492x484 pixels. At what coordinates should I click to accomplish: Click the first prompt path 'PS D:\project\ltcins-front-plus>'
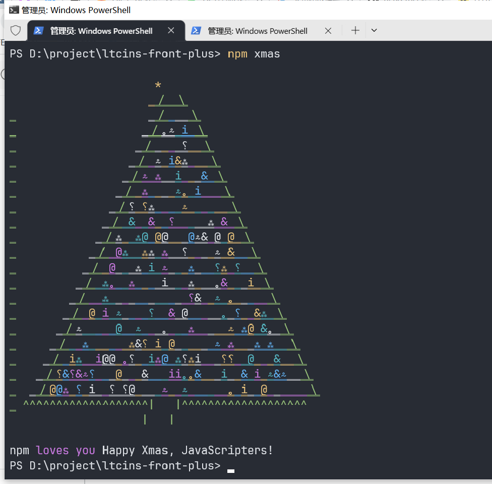click(115, 53)
